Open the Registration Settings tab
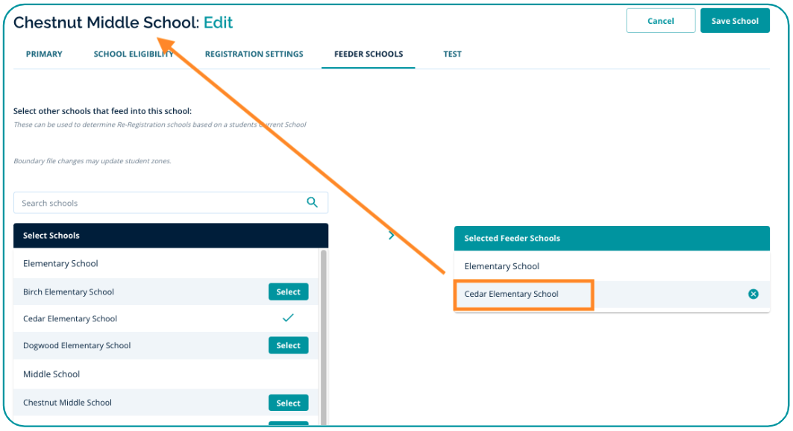The image size is (793, 431). (x=254, y=54)
